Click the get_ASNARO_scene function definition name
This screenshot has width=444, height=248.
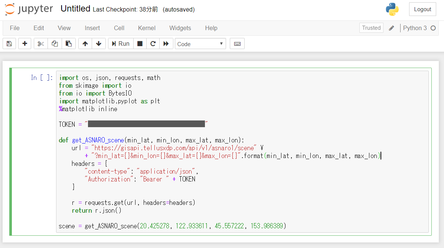click(x=98, y=140)
